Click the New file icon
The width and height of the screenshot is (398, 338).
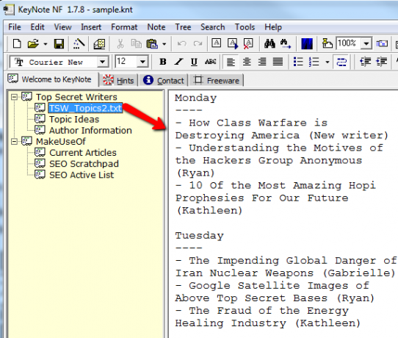coord(17,43)
